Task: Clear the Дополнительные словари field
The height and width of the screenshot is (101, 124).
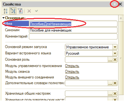Action: click(115, 83)
